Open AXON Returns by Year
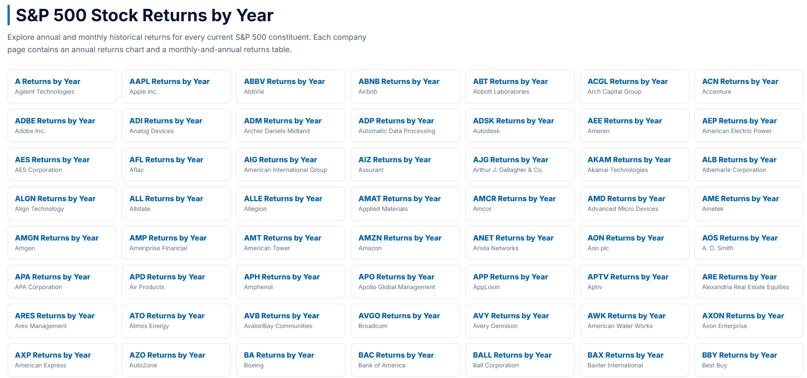Viewport: 807px width, 378px height. pyautogui.click(x=749, y=321)
